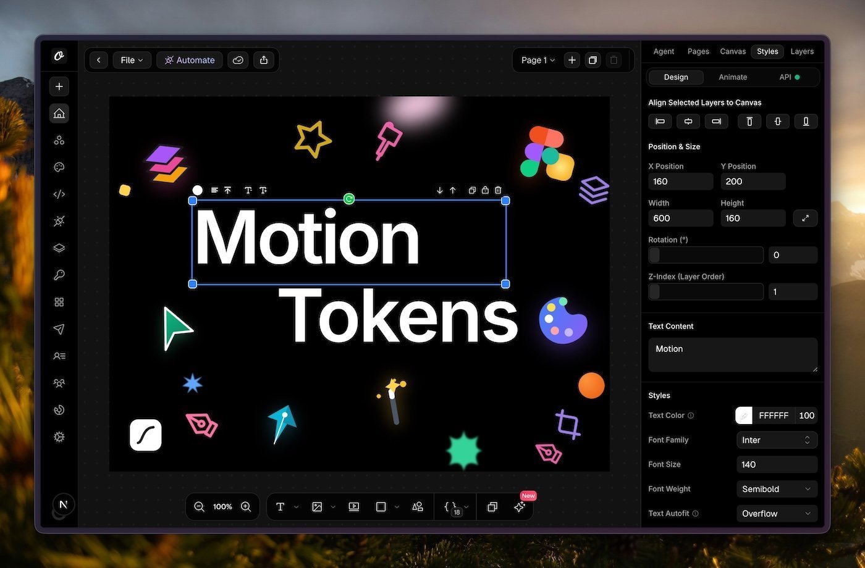865x568 pixels.
Task: Select the Animate mode toggle
Action: click(733, 77)
